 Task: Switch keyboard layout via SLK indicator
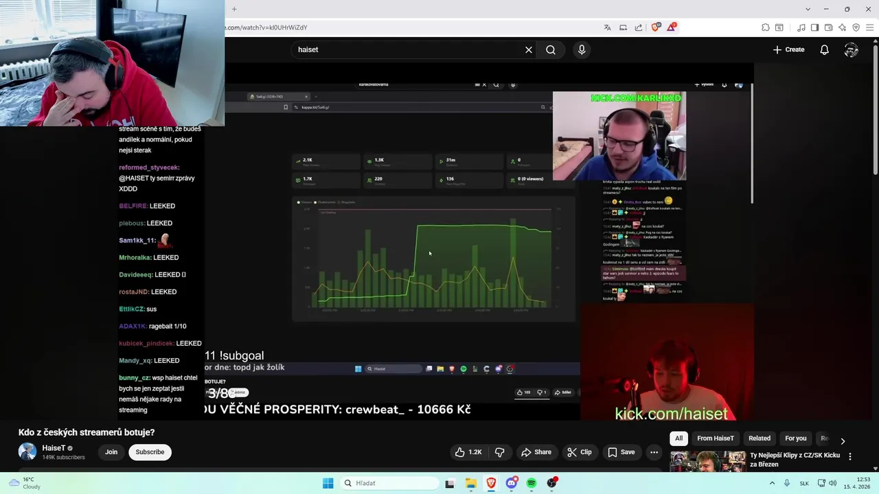(x=804, y=483)
